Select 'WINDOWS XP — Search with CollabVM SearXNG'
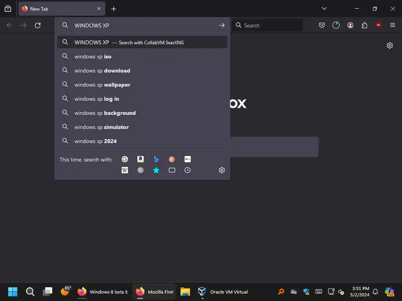 pyautogui.click(x=142, y=42)
